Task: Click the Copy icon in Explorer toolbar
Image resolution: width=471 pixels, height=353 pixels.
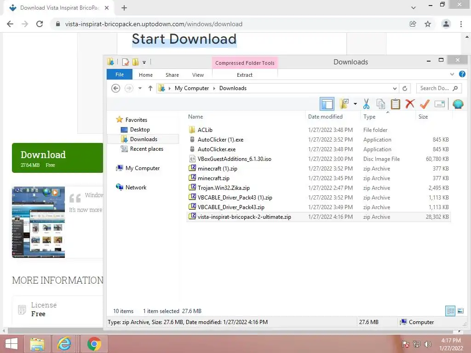Action: tap(380, 104)
